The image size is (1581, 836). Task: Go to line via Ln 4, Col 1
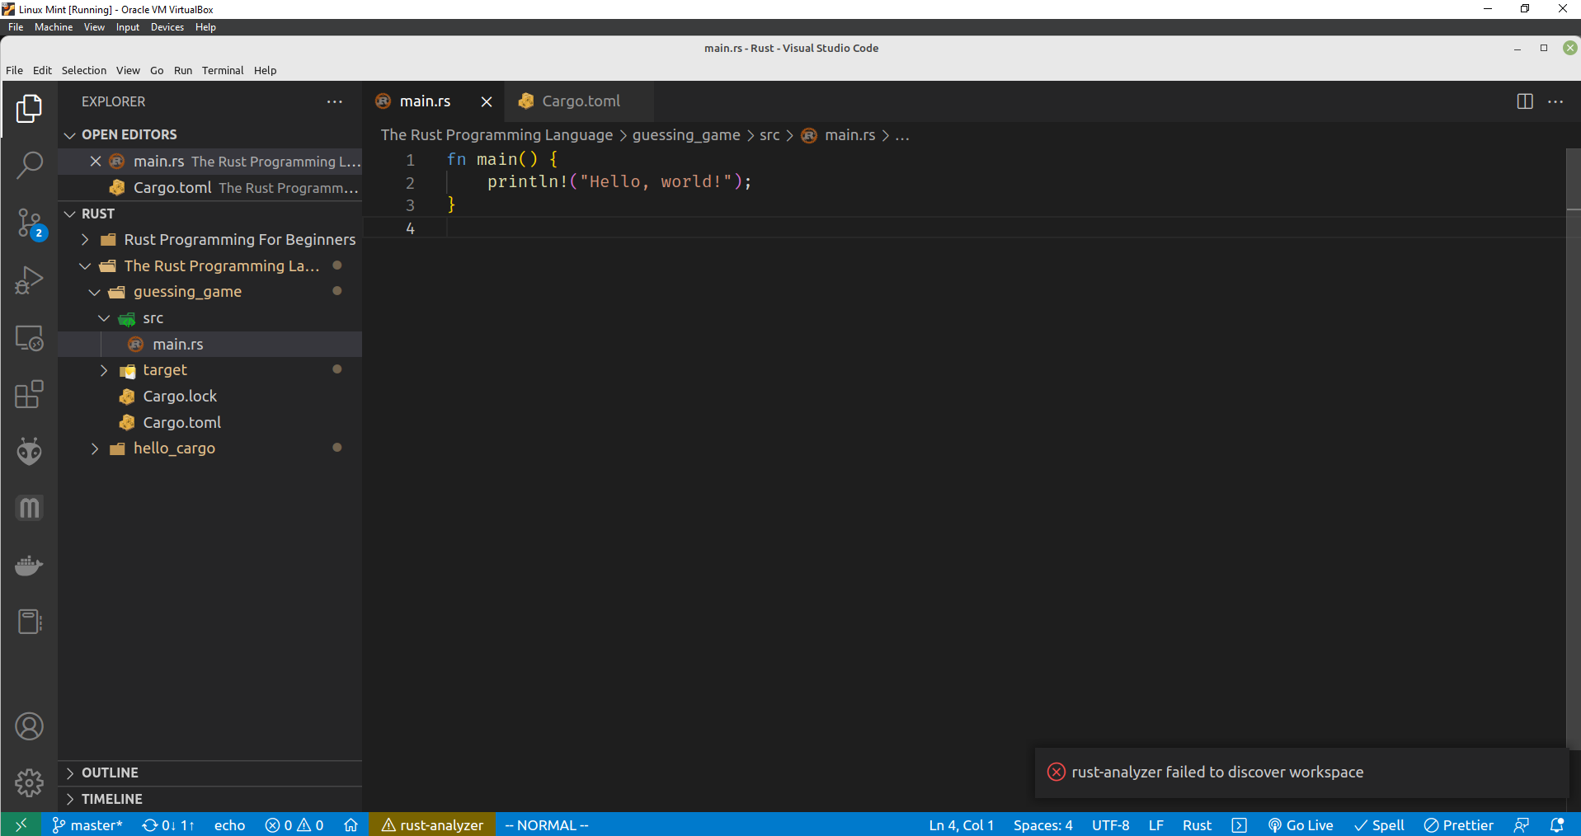(x=962, y=824)
